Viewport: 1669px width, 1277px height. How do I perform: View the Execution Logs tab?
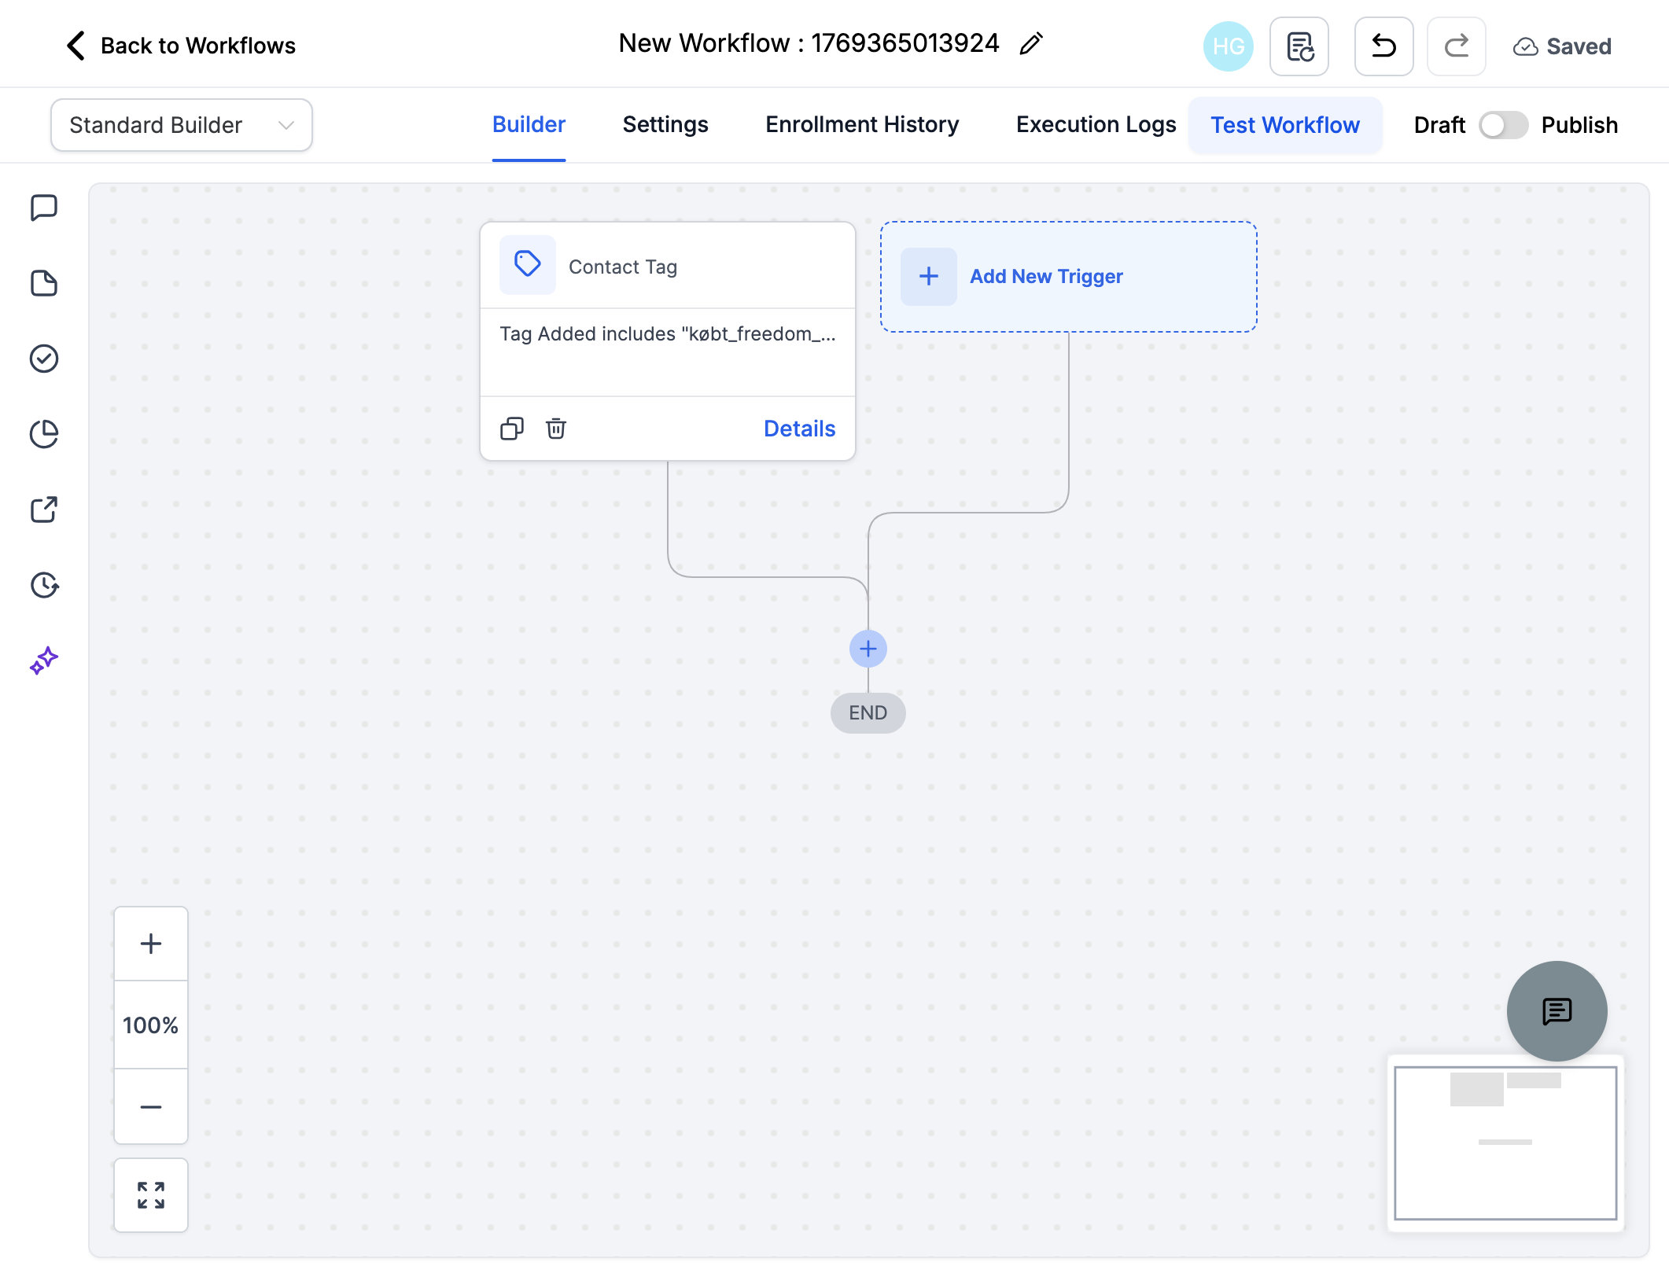point(1096,125)
